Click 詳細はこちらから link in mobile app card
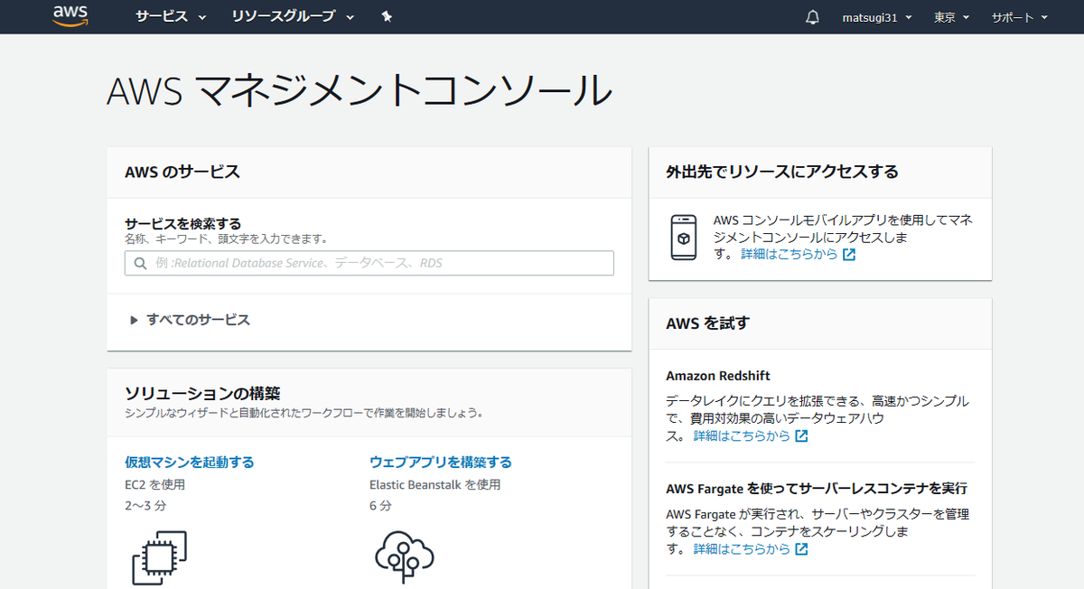The image size is (1084, 589). [x=790, y=255]
